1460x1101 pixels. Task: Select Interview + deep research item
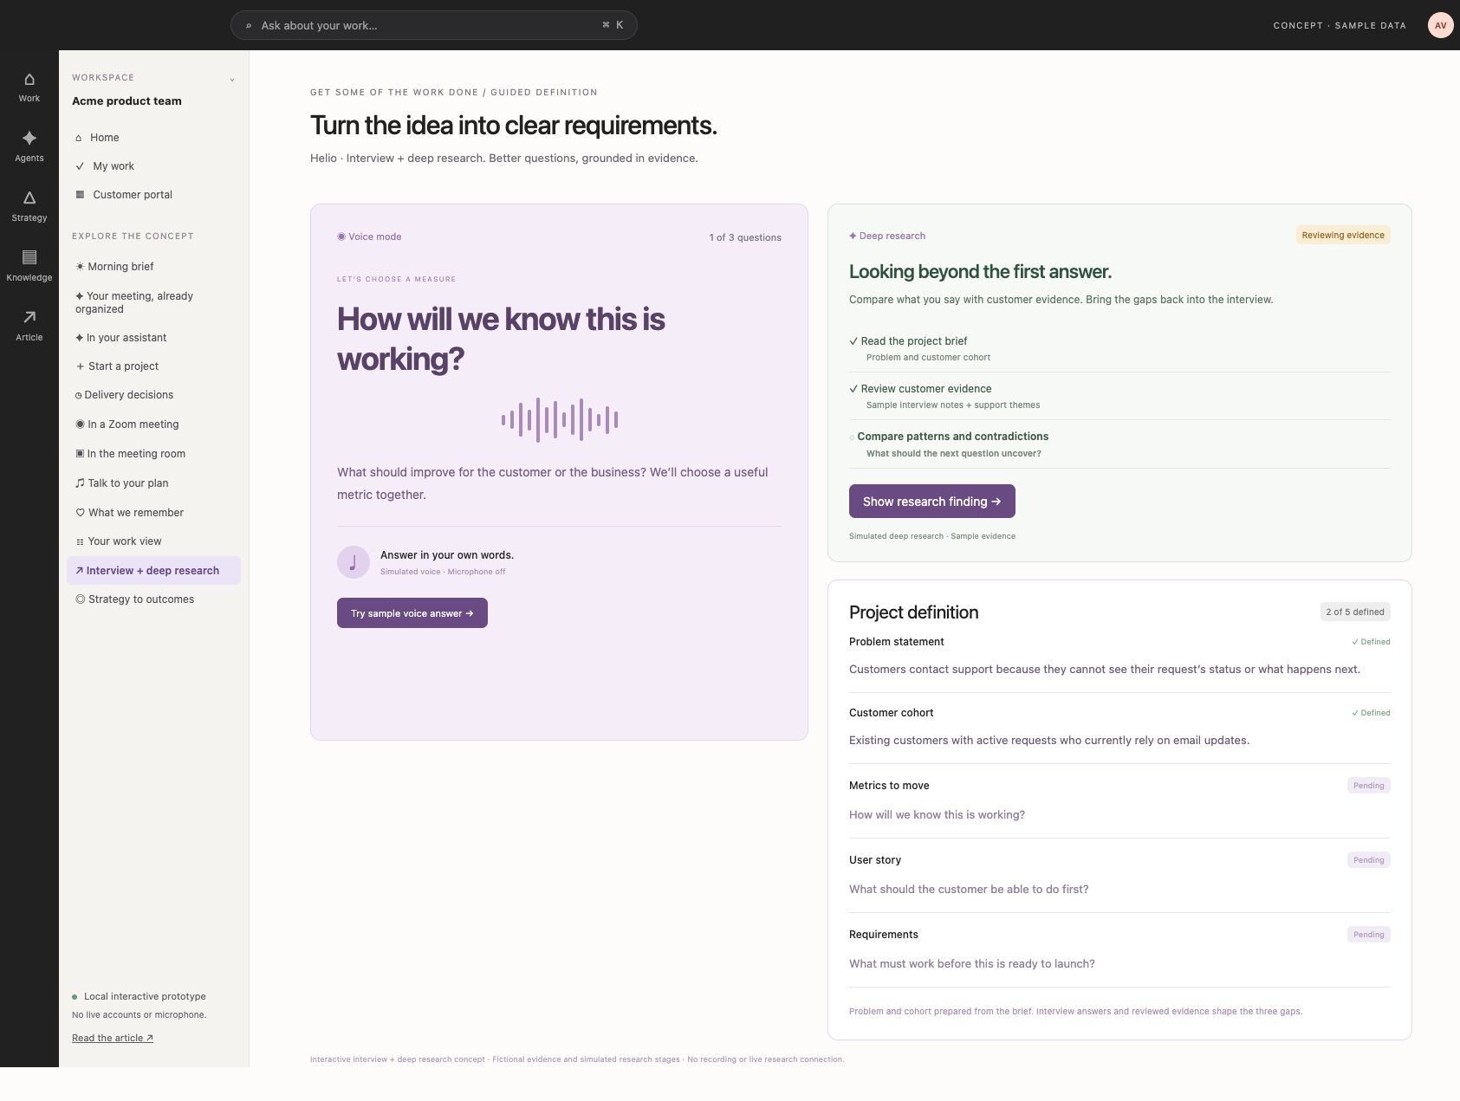pos(153,571)
